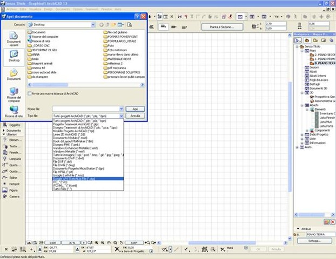Viewport: 336px width, 259px height.
Task: Click the wall height field 2,70
Action: coord(275,24)
